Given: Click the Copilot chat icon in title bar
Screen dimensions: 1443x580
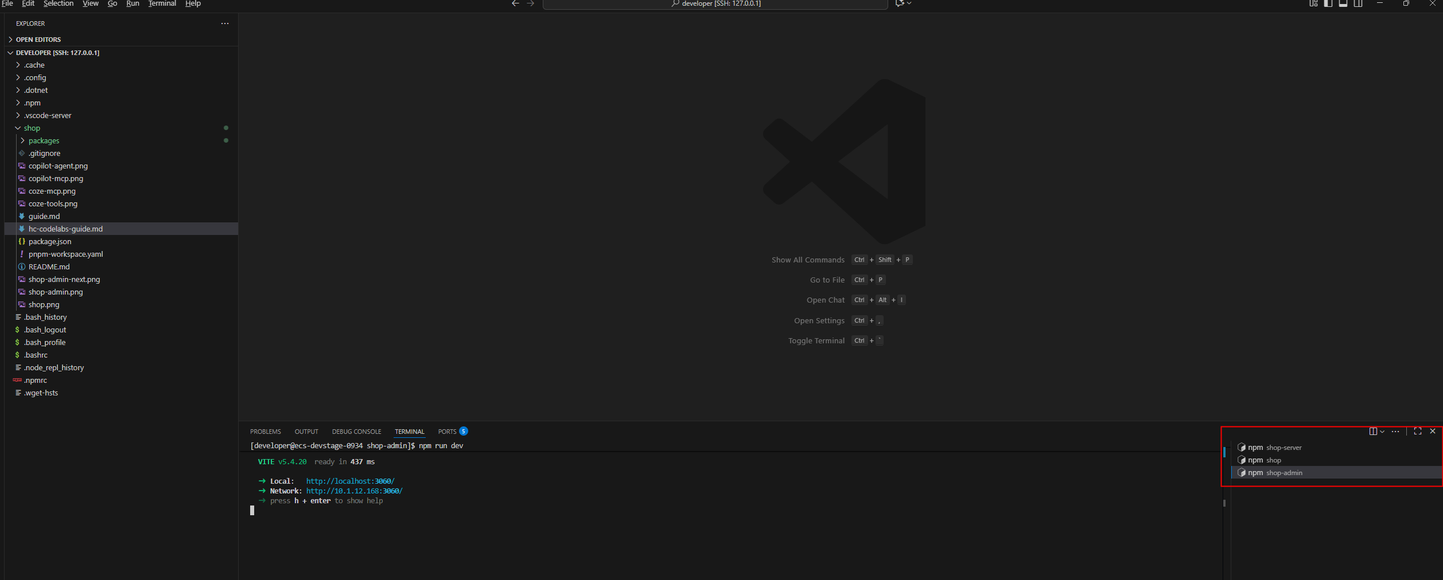Looking at the screenshot, I should pos(900,3).
